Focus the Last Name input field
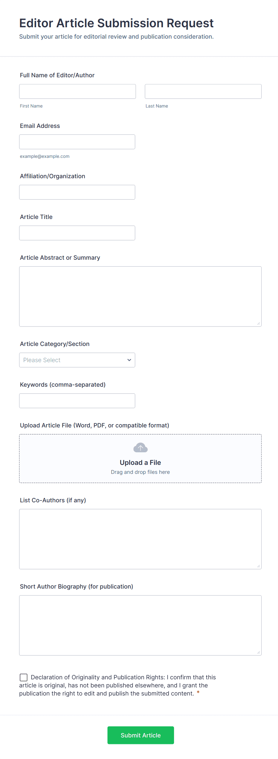Screen dimensions: 278x759 (203, 91)
